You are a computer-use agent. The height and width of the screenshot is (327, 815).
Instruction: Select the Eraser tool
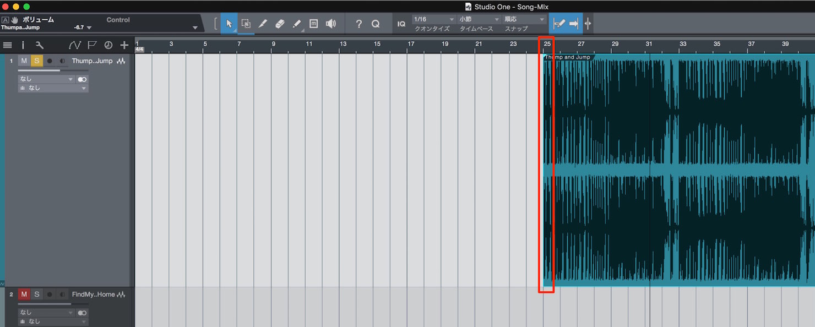point(280,24)
